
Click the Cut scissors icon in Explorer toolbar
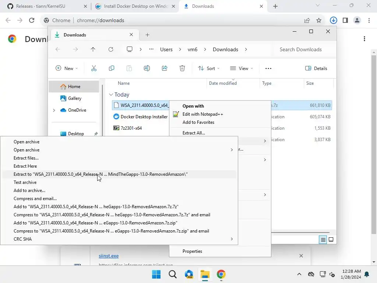point(94,68)
